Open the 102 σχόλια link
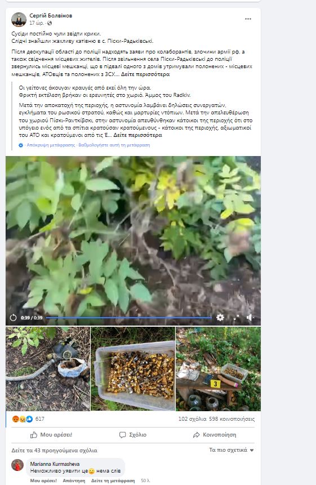 (192, 419)
